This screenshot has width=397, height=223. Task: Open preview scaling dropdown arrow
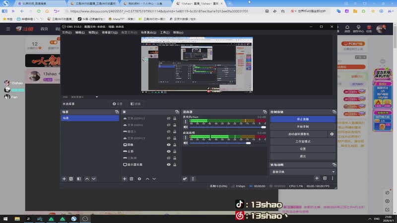[x=97, y=97]
